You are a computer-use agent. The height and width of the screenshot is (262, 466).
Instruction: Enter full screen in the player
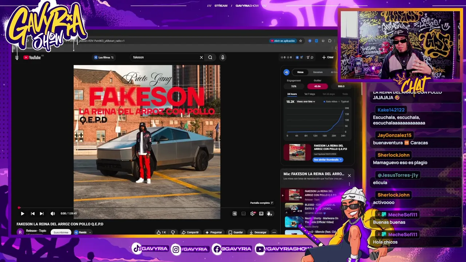pos(269,214)
